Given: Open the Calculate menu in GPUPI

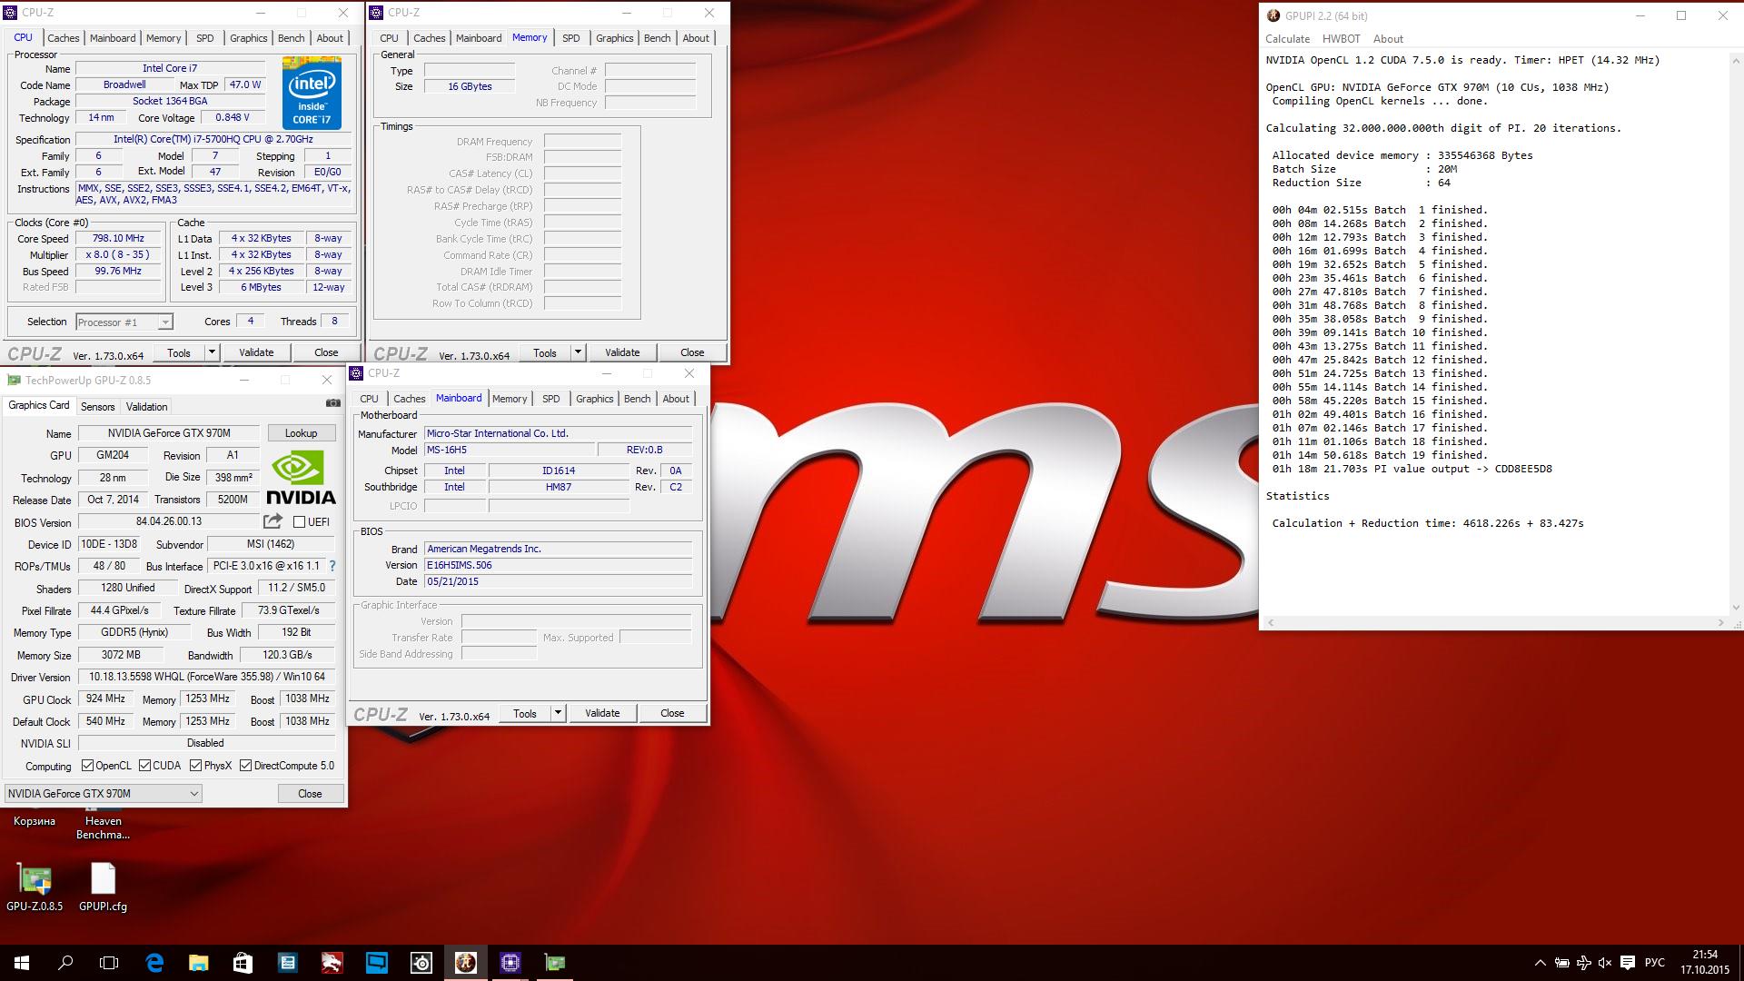Looking at the screenshot, I should (1287, 39).
